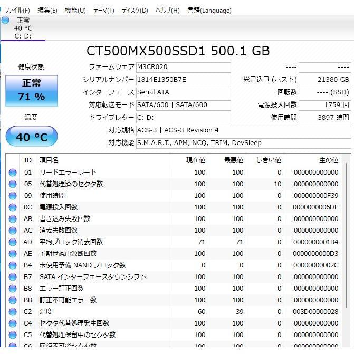Click the 最悪値 column header
The image size is (354, 354).
(227, 160)
